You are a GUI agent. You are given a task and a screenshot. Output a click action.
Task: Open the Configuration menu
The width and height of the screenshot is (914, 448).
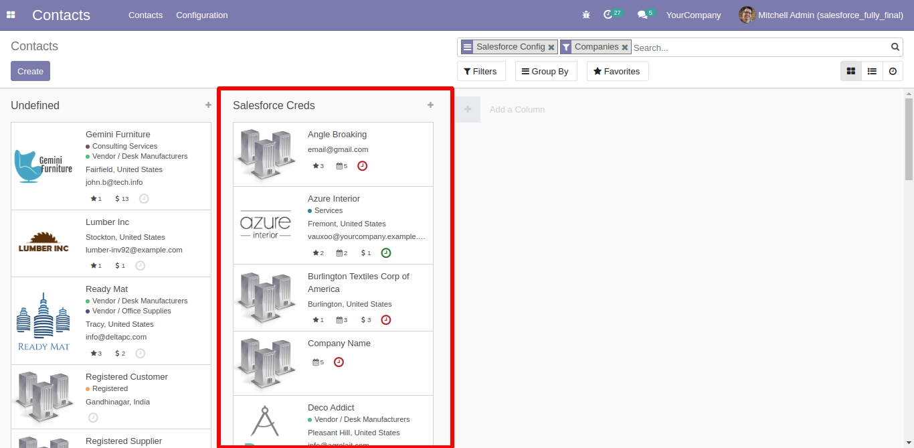202,15
